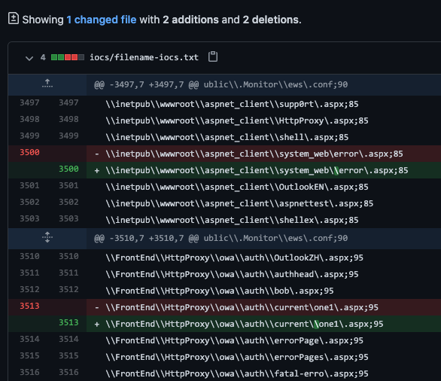Select new line number 3514
The height and width of the screenshot is (381, 441).
68,340
